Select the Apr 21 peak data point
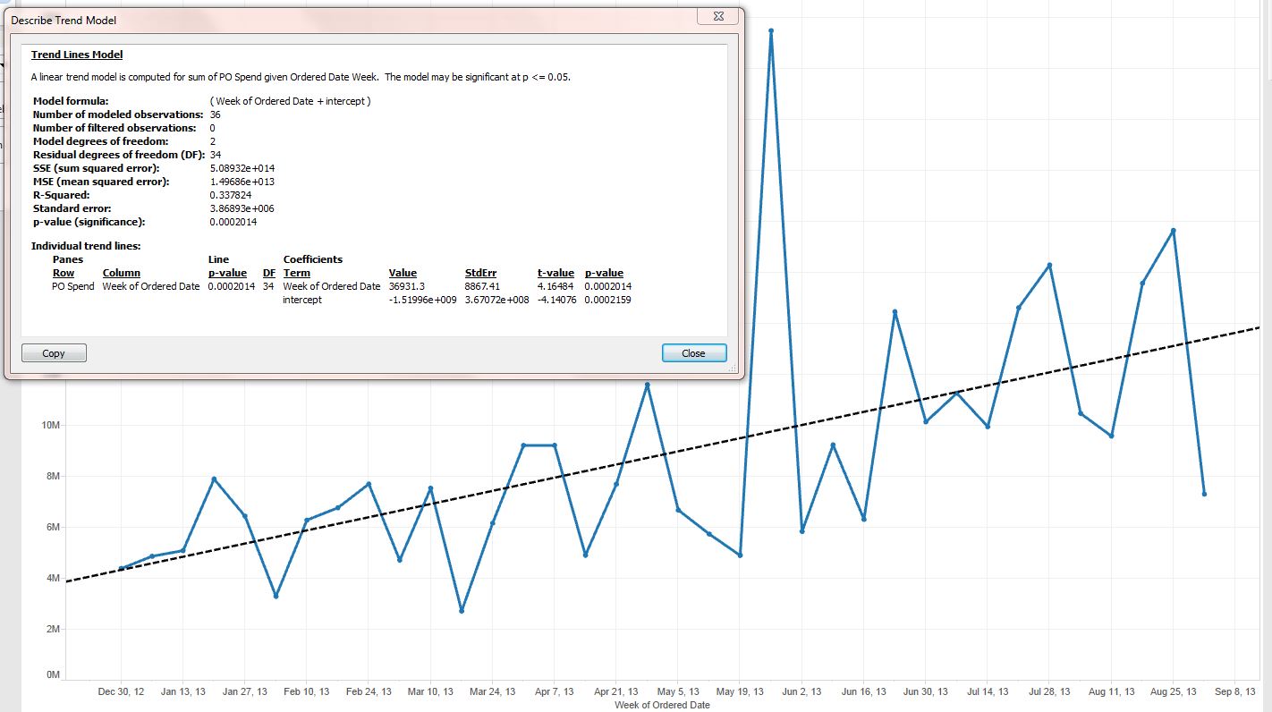 click(x=649, y=385)
